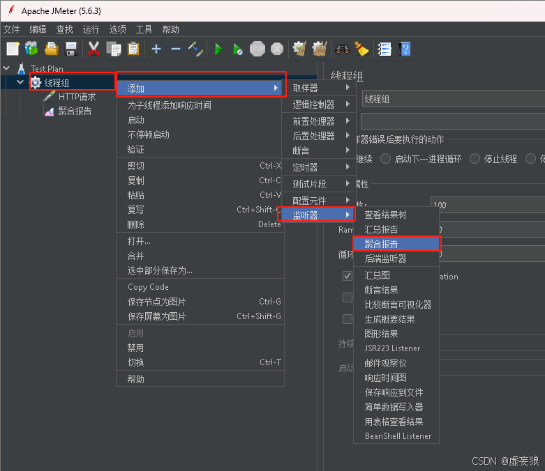Screen dimensions: 545x471
Task: Open the Function helper list icon
Action: (x=385, y=49)
